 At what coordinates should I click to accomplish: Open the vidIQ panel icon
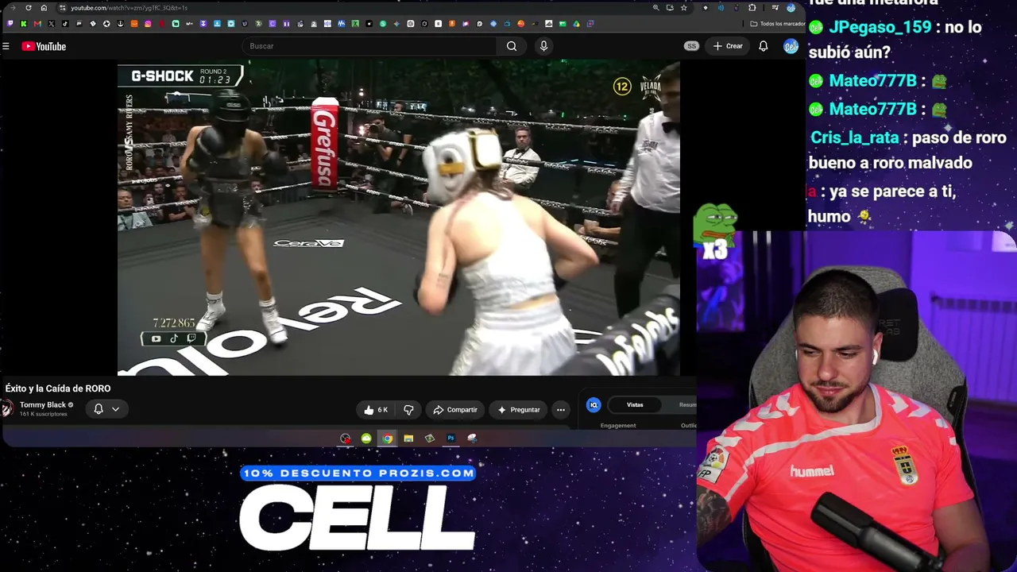click(x=594, y=405)
